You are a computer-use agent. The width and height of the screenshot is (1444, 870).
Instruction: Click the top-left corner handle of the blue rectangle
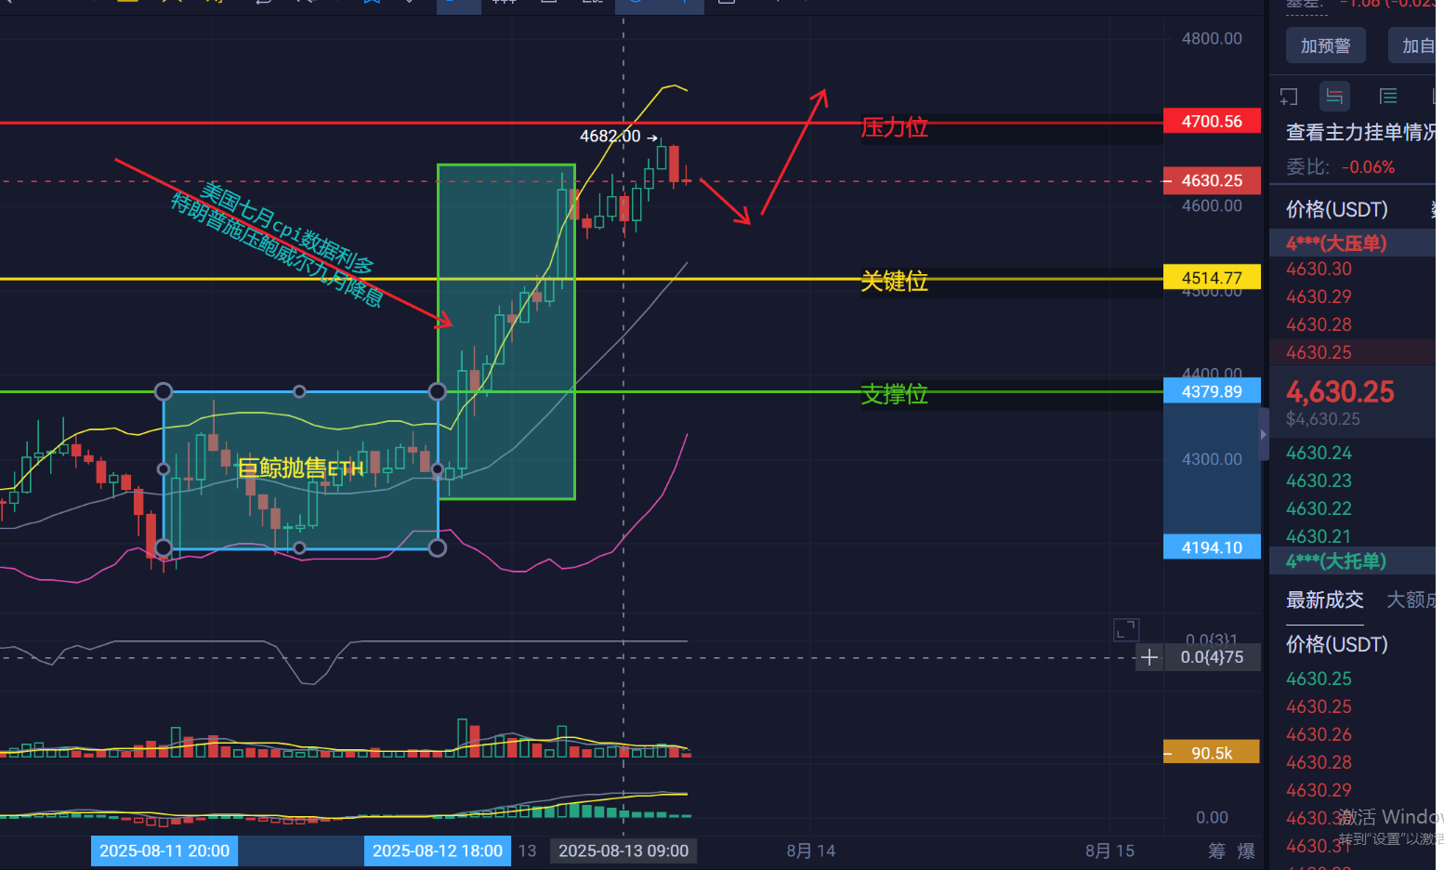click(164, 391)
